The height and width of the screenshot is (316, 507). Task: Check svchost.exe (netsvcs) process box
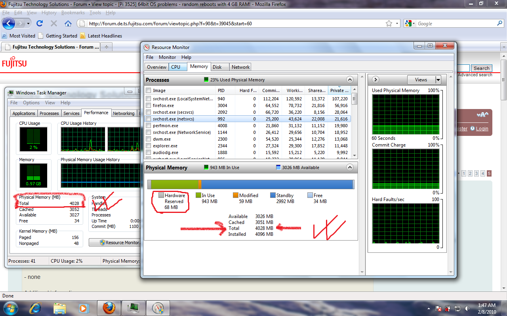[149, 118]
